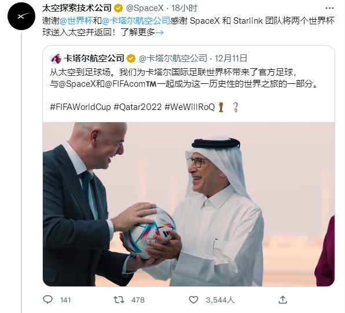
Task: Open quoted tweet author name 卡塔尔航空公司
Action: coord(94,58)
